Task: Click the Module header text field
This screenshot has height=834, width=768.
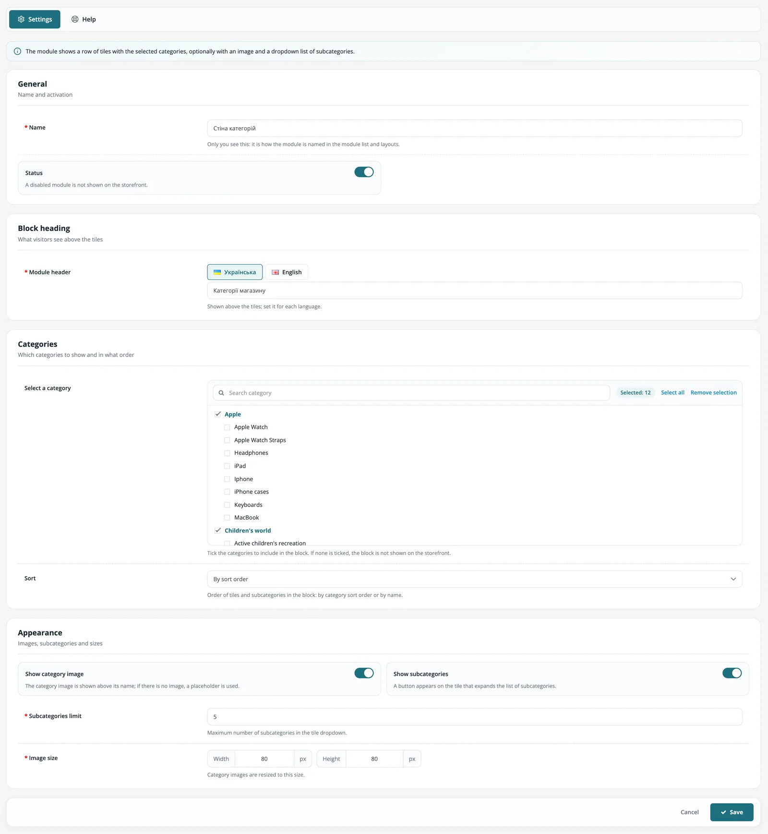Action: [475, 290]
